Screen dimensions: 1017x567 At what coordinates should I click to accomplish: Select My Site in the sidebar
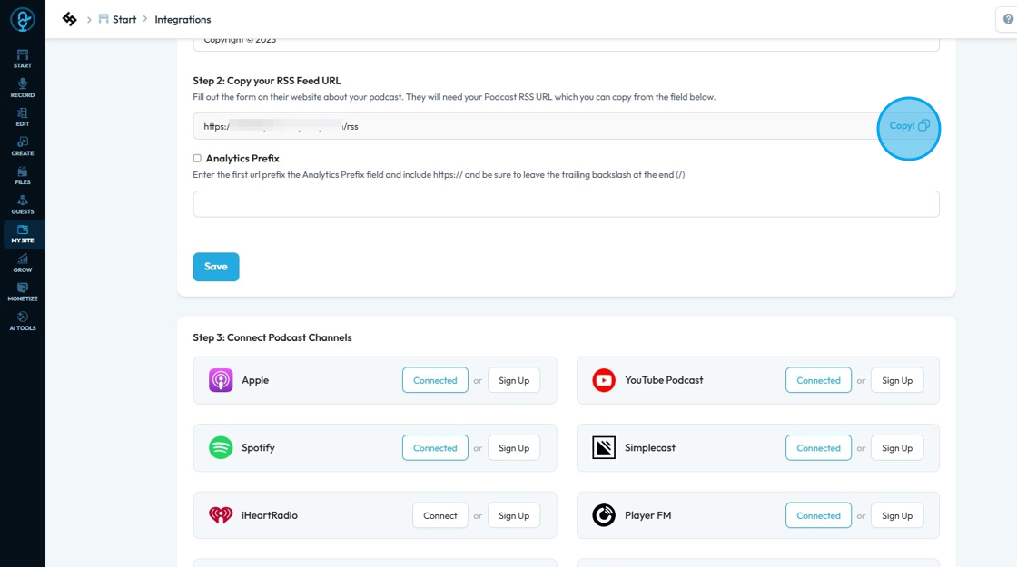[x=23, y=234]
